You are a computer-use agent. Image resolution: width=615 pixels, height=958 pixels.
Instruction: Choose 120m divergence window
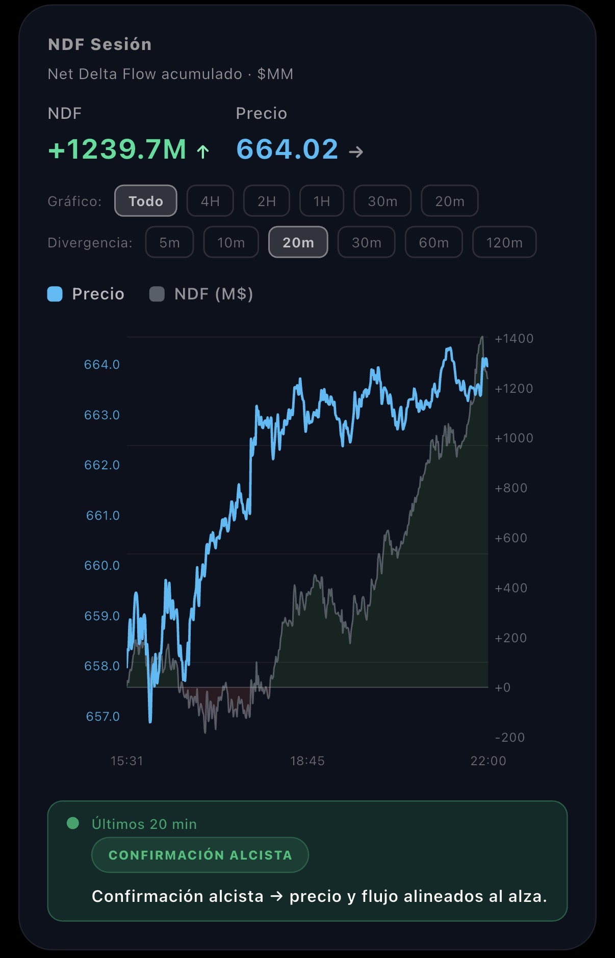coord(504,242)
